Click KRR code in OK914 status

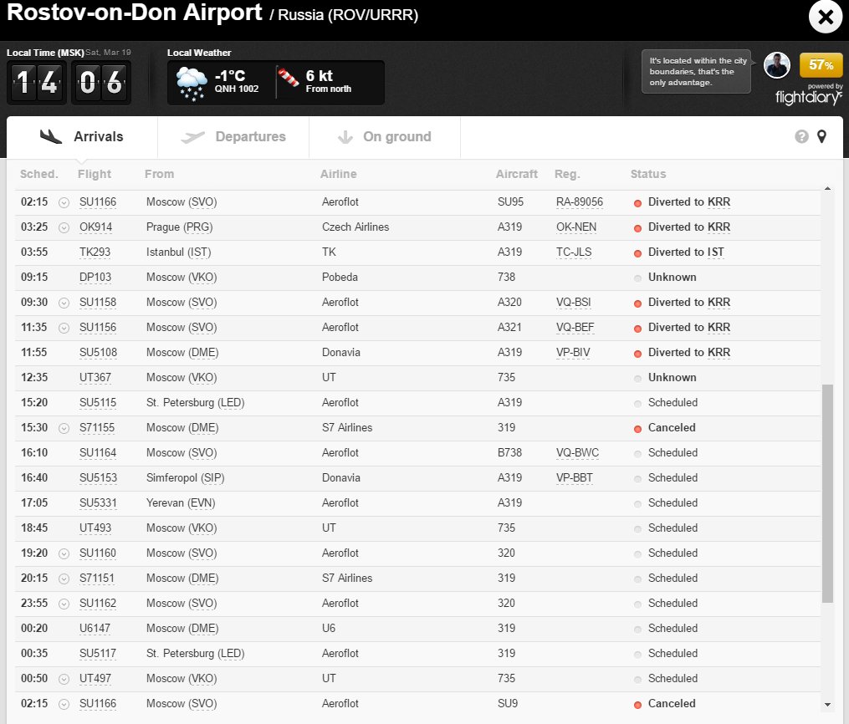click(719, 227)
